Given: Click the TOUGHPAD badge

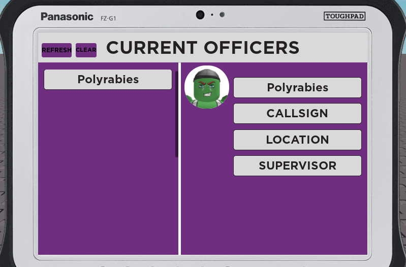Looking at the screenshot, I should 345,16.
